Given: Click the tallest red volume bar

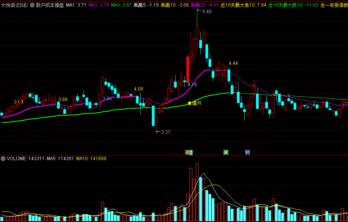Looking at the screenshot, I should (x=197, y=192).
